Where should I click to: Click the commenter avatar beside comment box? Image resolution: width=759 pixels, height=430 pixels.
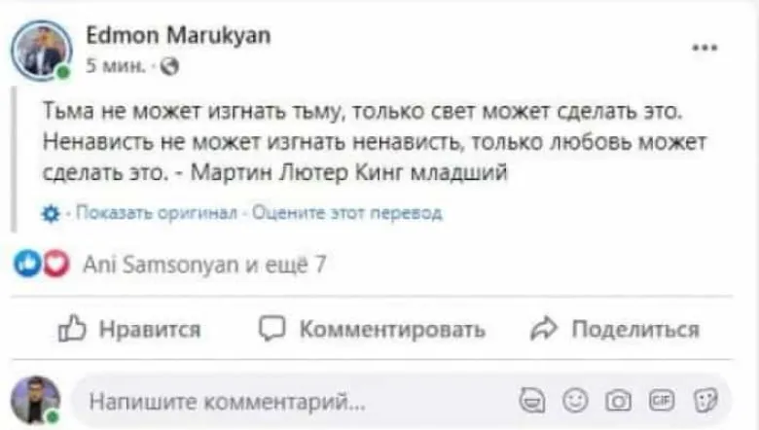pyautogui.click(x=35, y=400)
